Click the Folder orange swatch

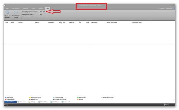pyautogui.click(x=78, y=99)
